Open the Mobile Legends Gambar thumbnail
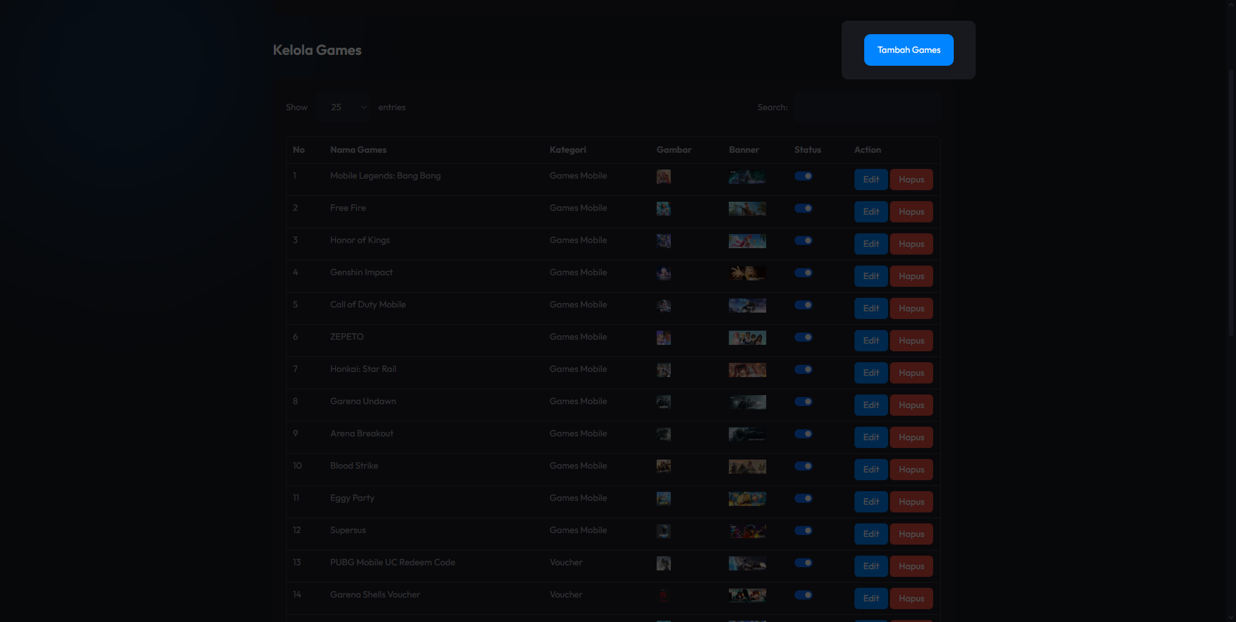This screenshot has height=622, width=1236. pyautogui.click(x=664, y=177)
